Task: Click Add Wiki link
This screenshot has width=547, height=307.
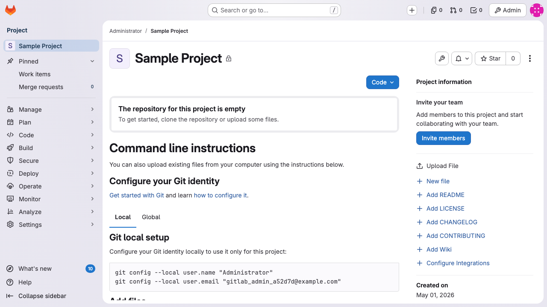Action: click(434, 249)
